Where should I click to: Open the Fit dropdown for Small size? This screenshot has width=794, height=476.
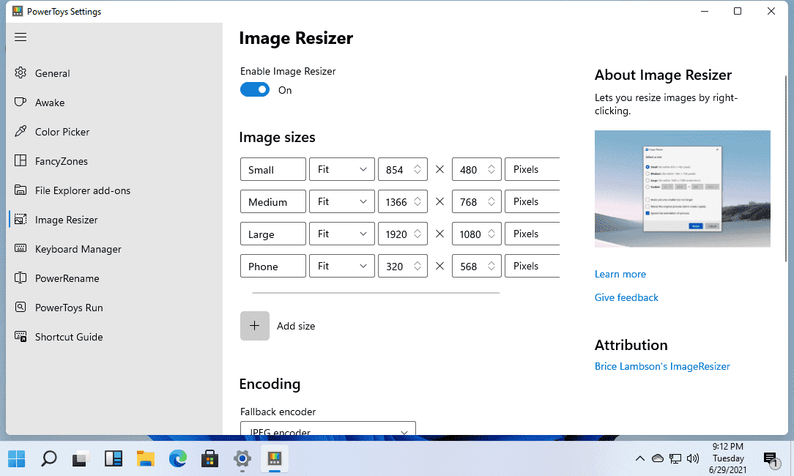coord(342,169)
